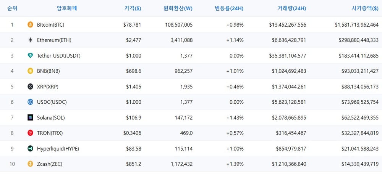Click the TRON logo icon
Screen dimensions: 382x175
30,133
